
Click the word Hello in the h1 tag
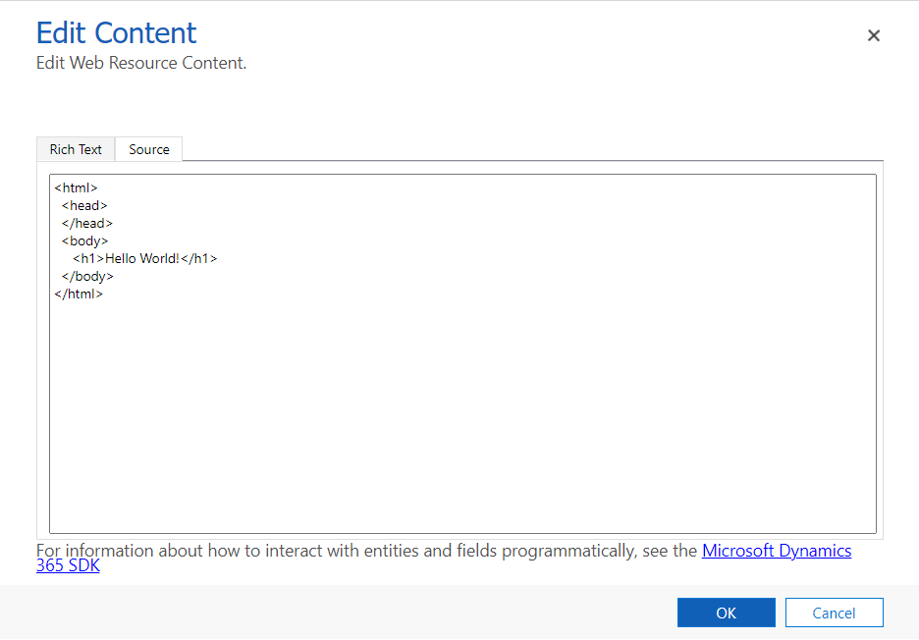[x=119, y=258]
